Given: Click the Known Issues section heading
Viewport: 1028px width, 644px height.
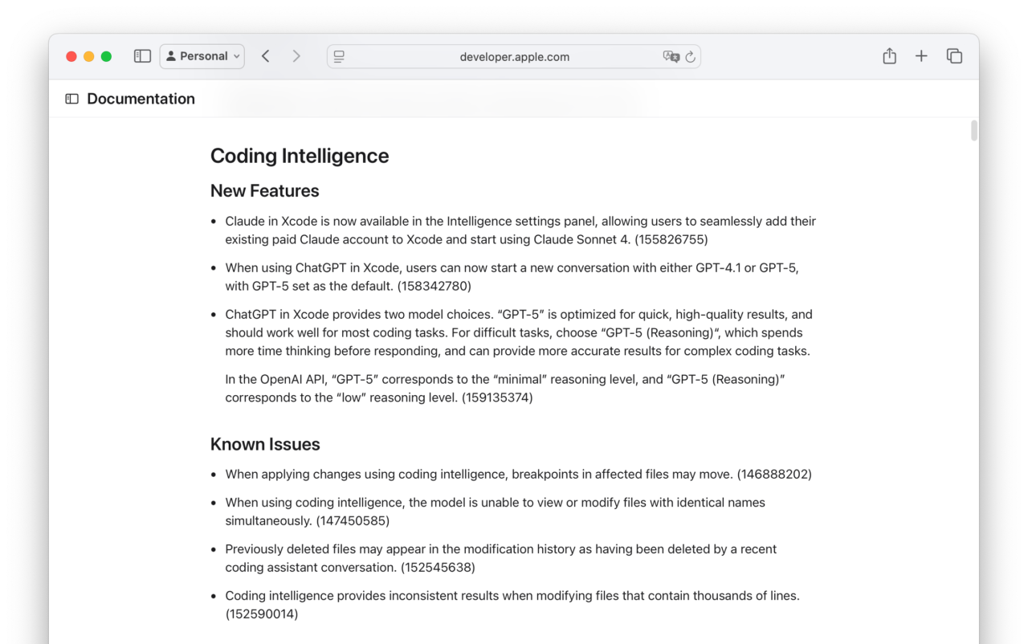Looking at the screenshot, I should click(x=265, y=444).
